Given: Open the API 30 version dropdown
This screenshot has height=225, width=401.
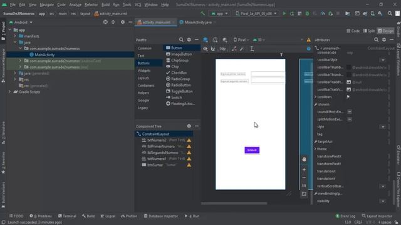Looking at the screenshot, I should click(x=259, y=40).
